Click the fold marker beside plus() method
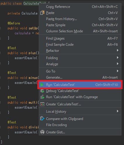This screenshot has width=124, height=145. pyautogui.click(x=0, y=53)
